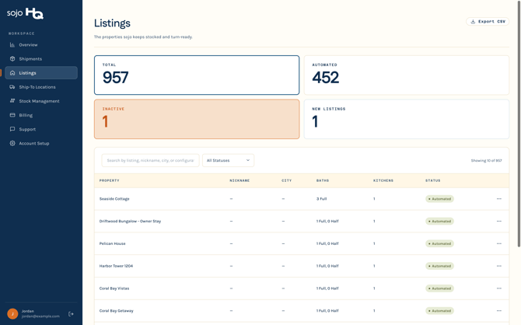Open Stock Management page
521x325 pixels.
tap(41, 101)
